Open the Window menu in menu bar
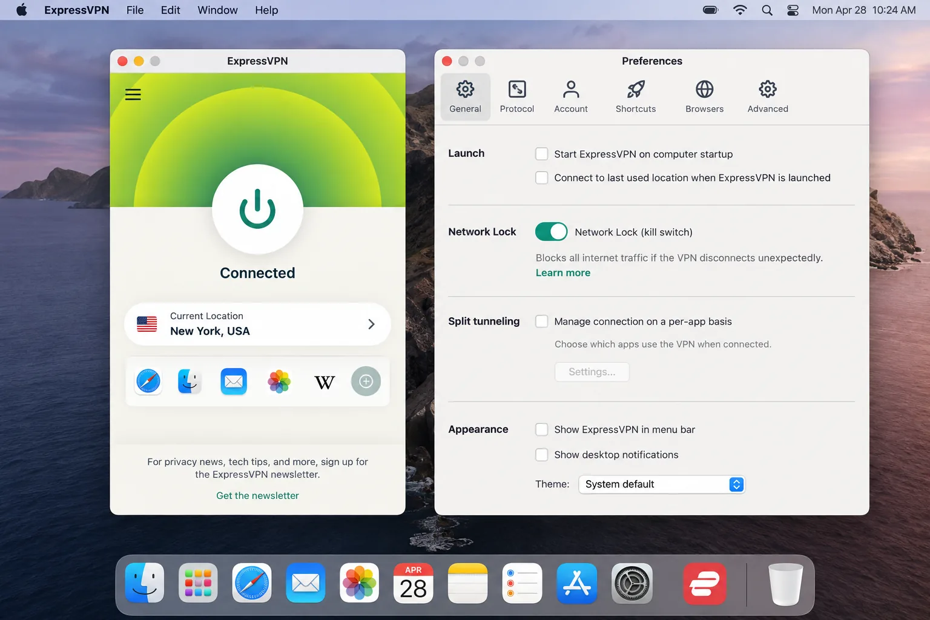This screenshot has height=620, width=930. click(217, 10)
